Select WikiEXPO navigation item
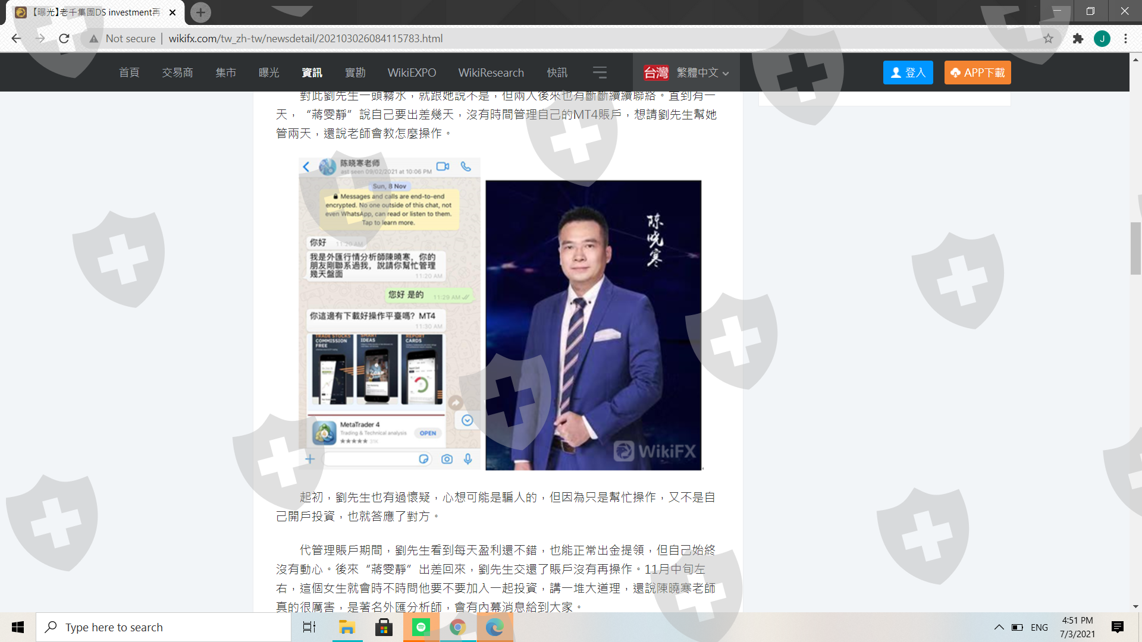Viewport: 1142px width, 642px height. (412, 73)
